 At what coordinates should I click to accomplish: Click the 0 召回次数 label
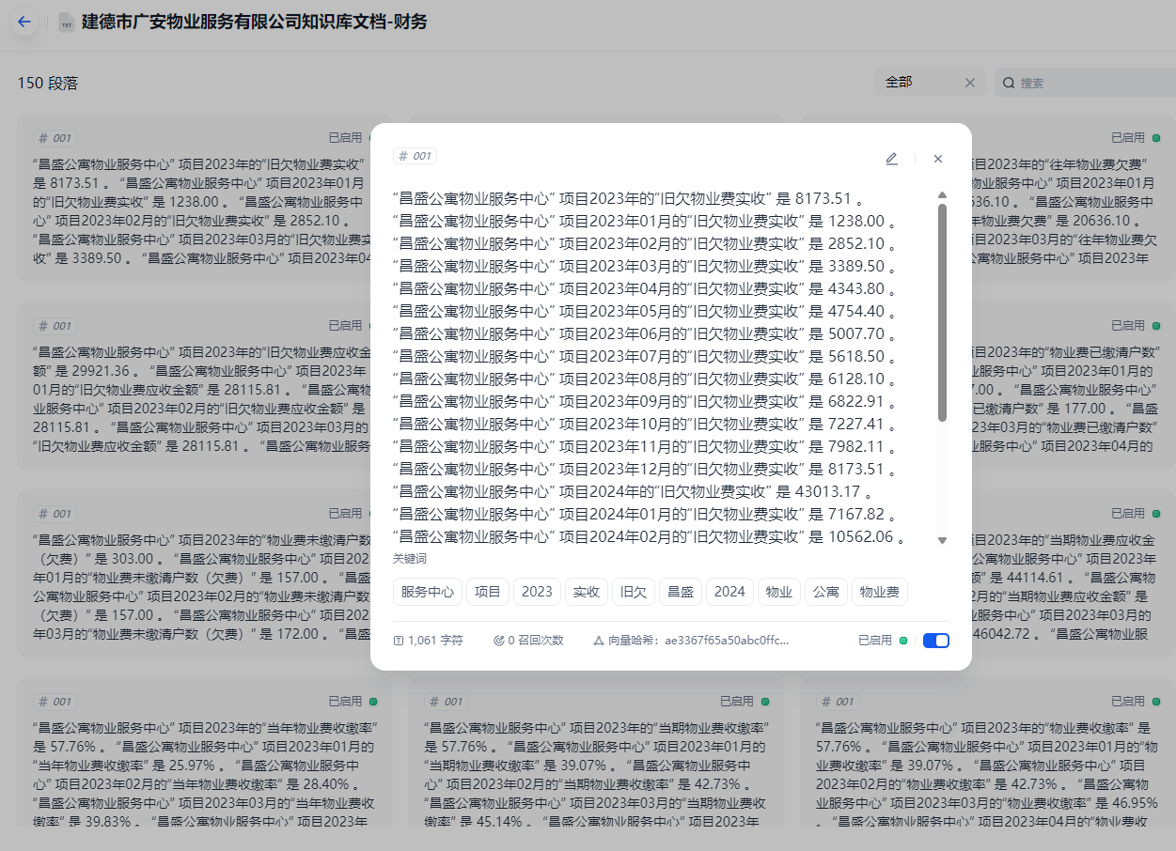point(535,641)
